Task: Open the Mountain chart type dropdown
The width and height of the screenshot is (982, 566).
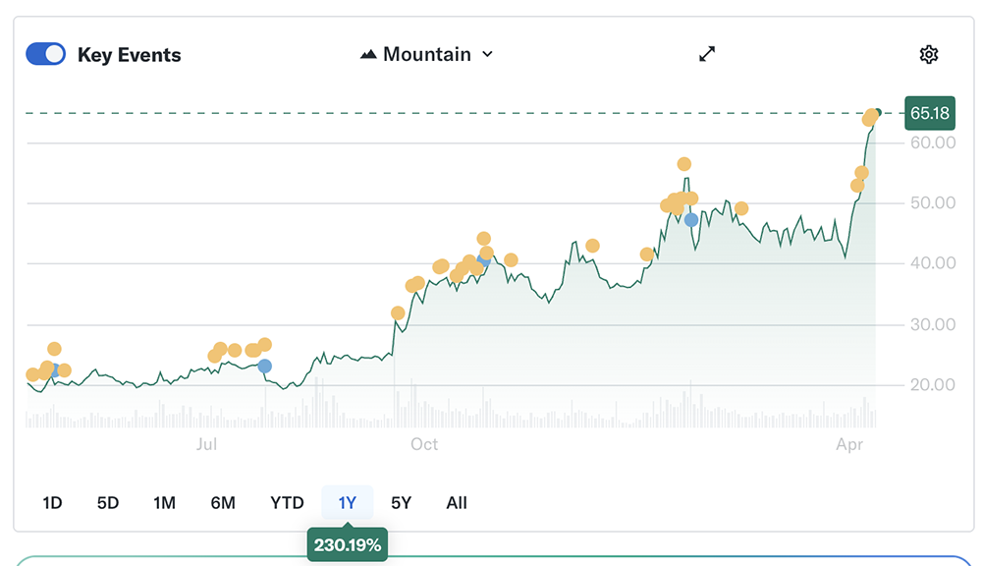Action: pyautogui.click(x=427, y=54)
